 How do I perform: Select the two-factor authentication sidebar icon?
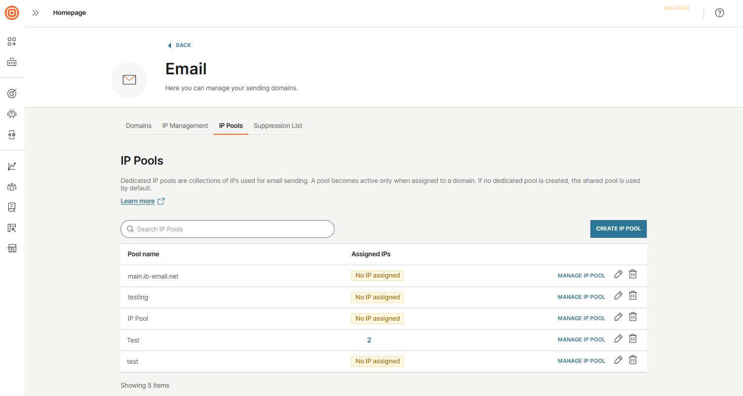pyautogui.click(x=12, y=134)
